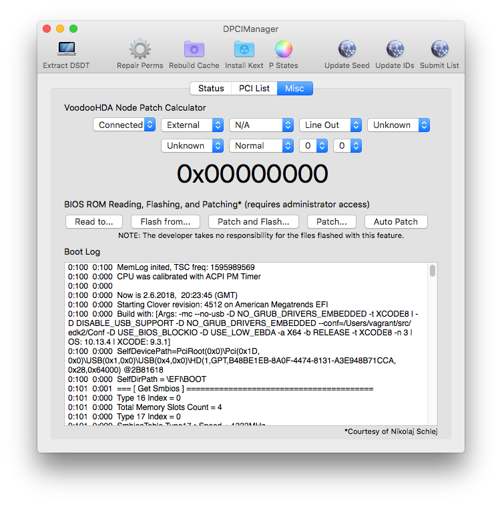The height and width of the screenshot is (506, 502).
Task: Click the MemLog inited log line
Action: 161,267
